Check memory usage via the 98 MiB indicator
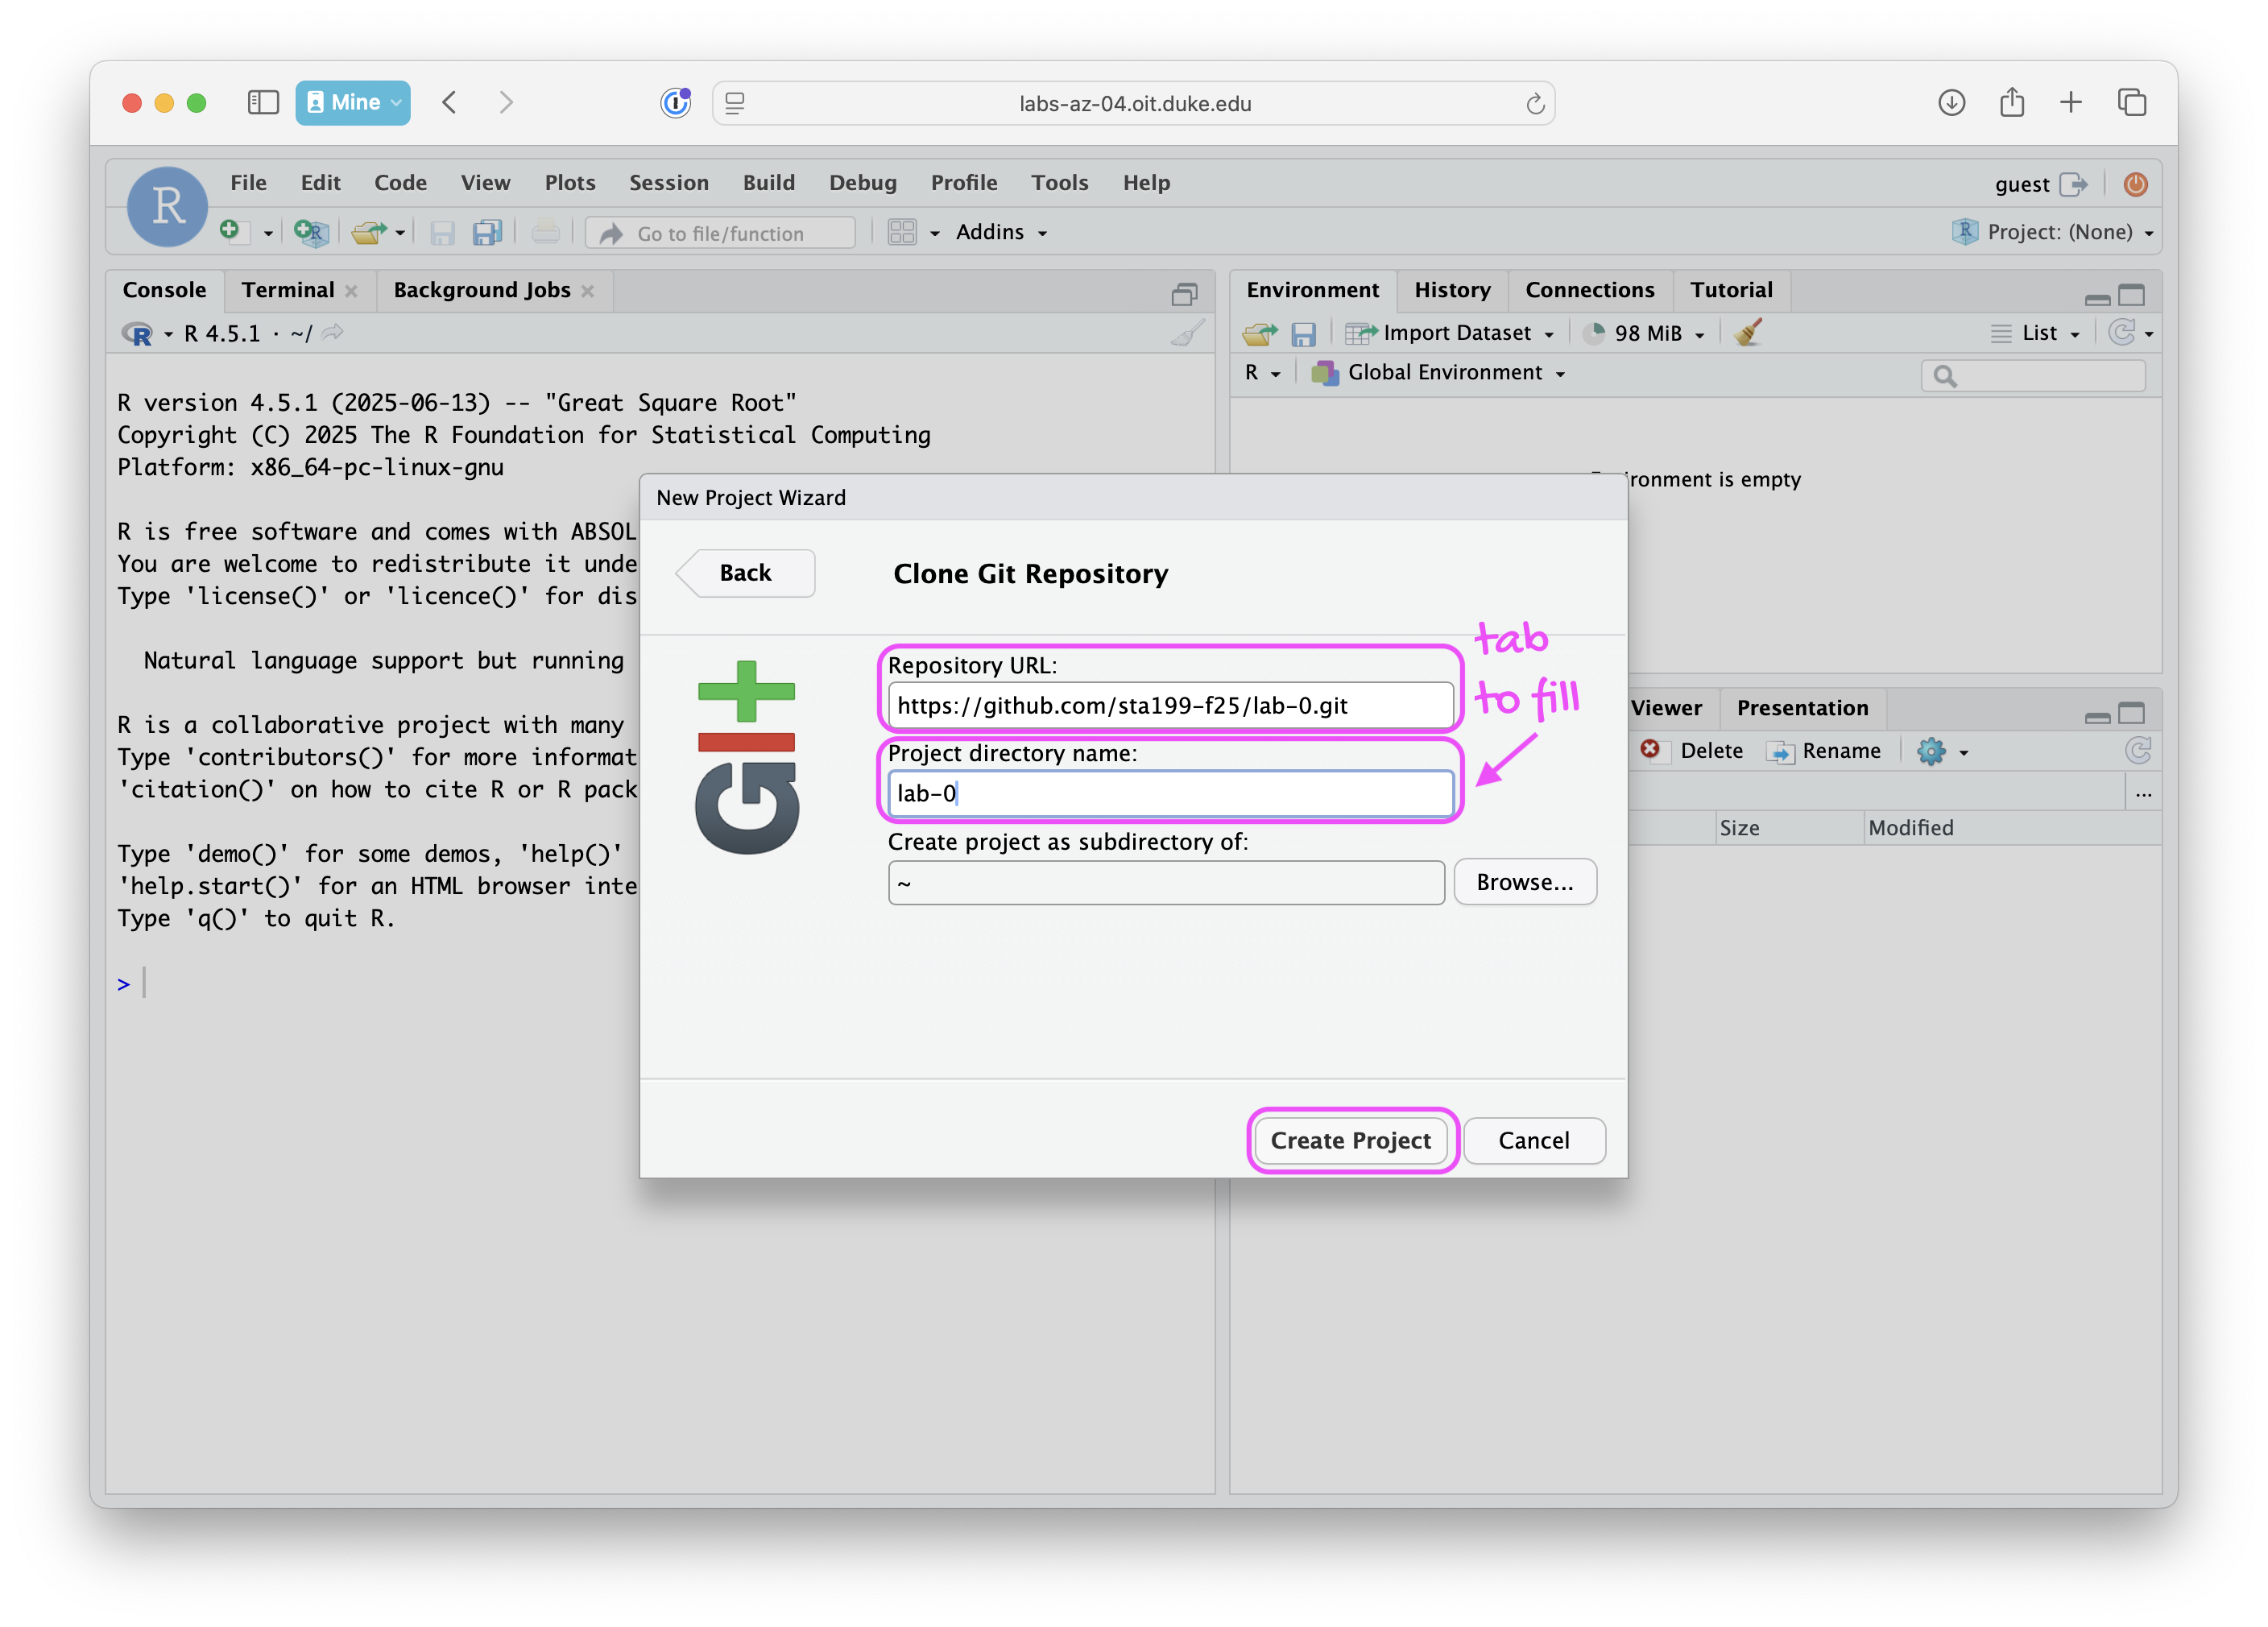This screenshot has height=1627, width=2268. (1644, 332)
